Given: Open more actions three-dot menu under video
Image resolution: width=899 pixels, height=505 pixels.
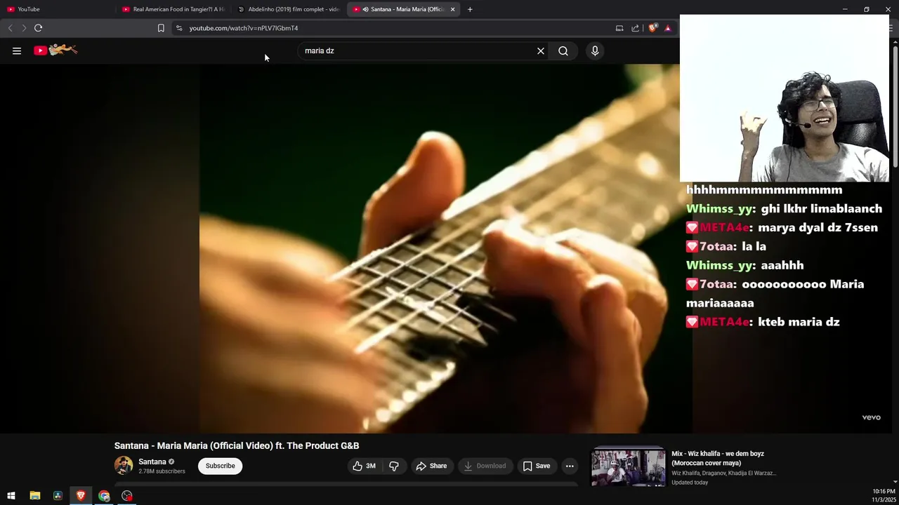Looking at the screenshot, I should tap(570, 466).
